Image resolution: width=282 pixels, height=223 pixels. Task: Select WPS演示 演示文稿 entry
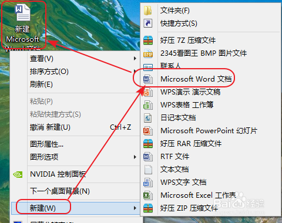pyautogui.click(x=211, y=92)
